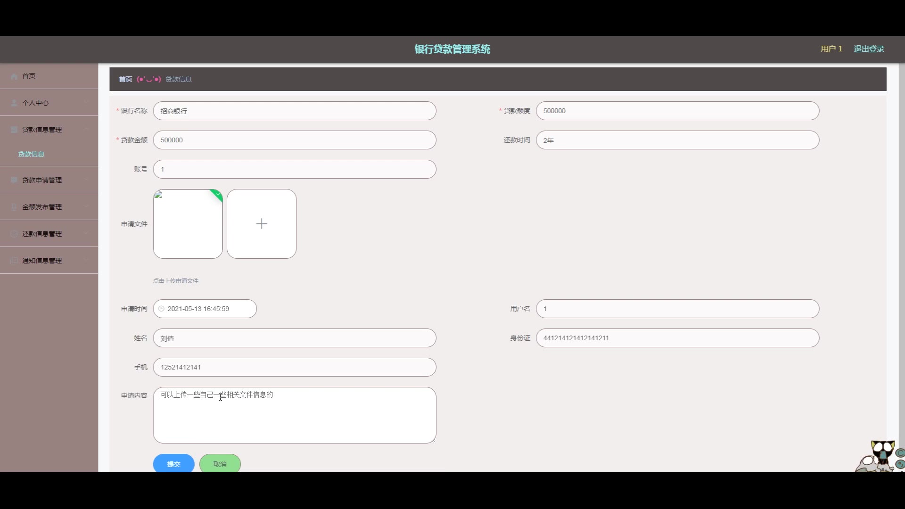Viewport: 905px width, 509px height.
Task: Collapse the 贷款信息管理 menu chevron
Action: [x=86, y=130]
